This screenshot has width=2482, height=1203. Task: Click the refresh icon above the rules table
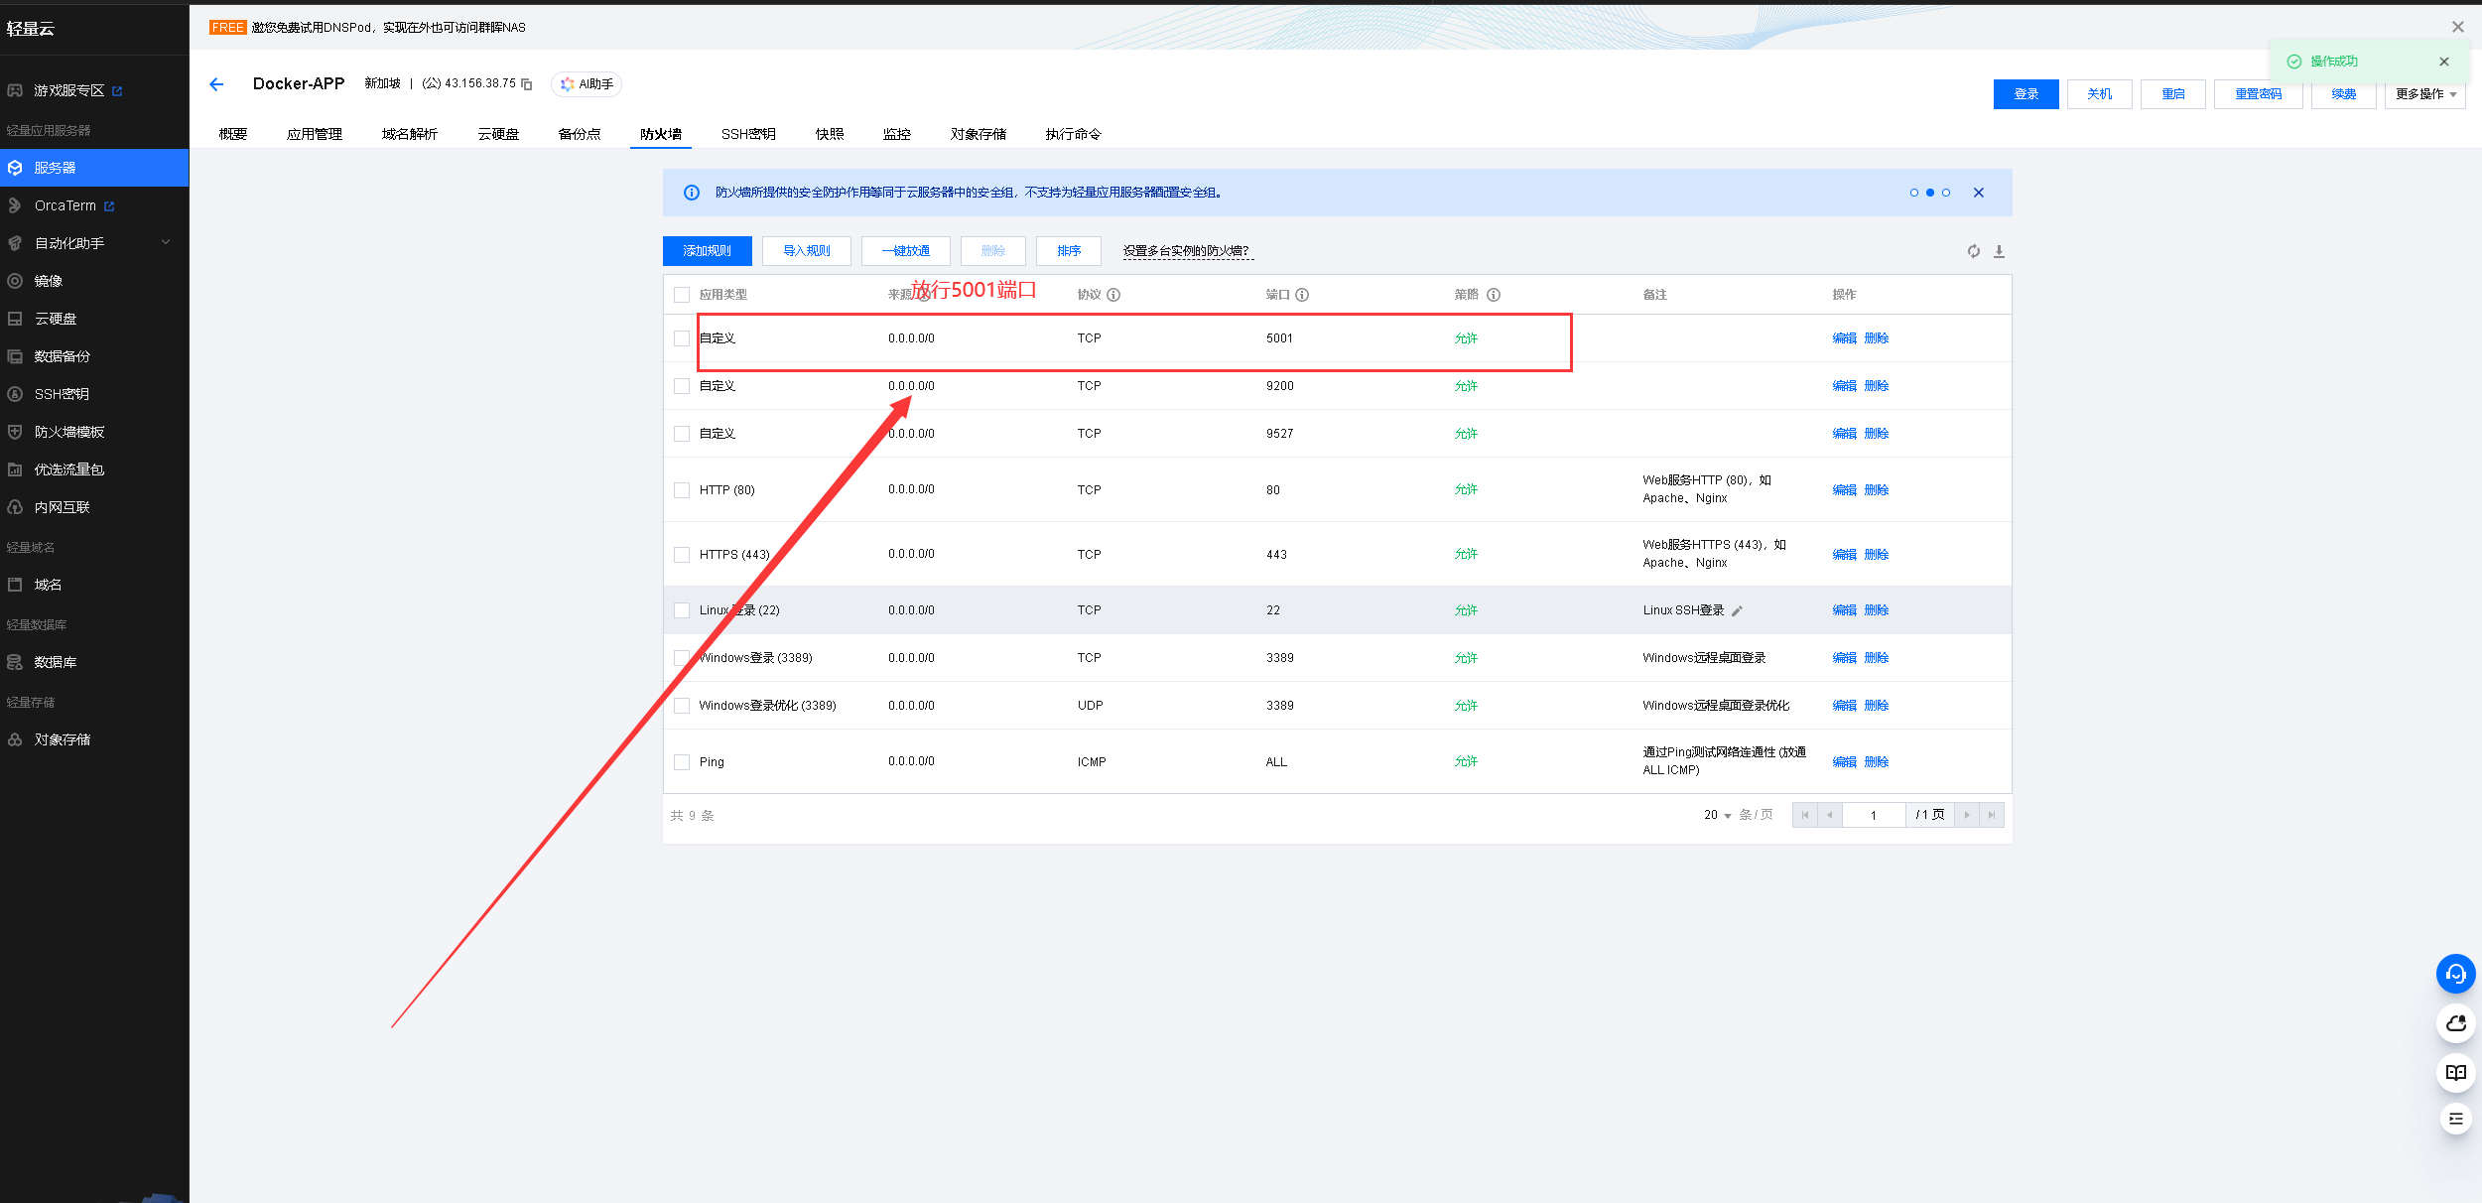coord(1974,251)
